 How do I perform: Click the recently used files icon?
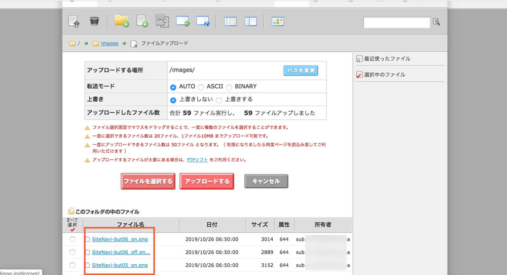click(359, 58)
